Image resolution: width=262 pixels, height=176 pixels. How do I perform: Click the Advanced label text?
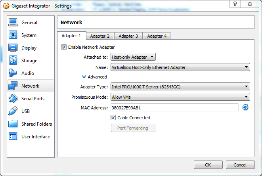97,77
